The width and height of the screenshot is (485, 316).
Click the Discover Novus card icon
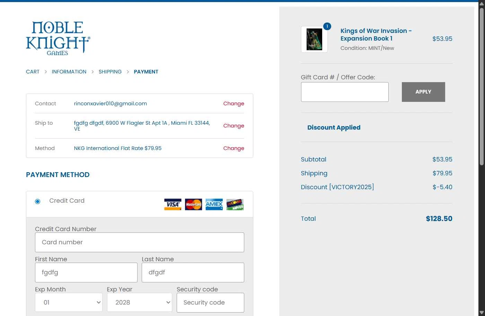[x=235, y=204]
